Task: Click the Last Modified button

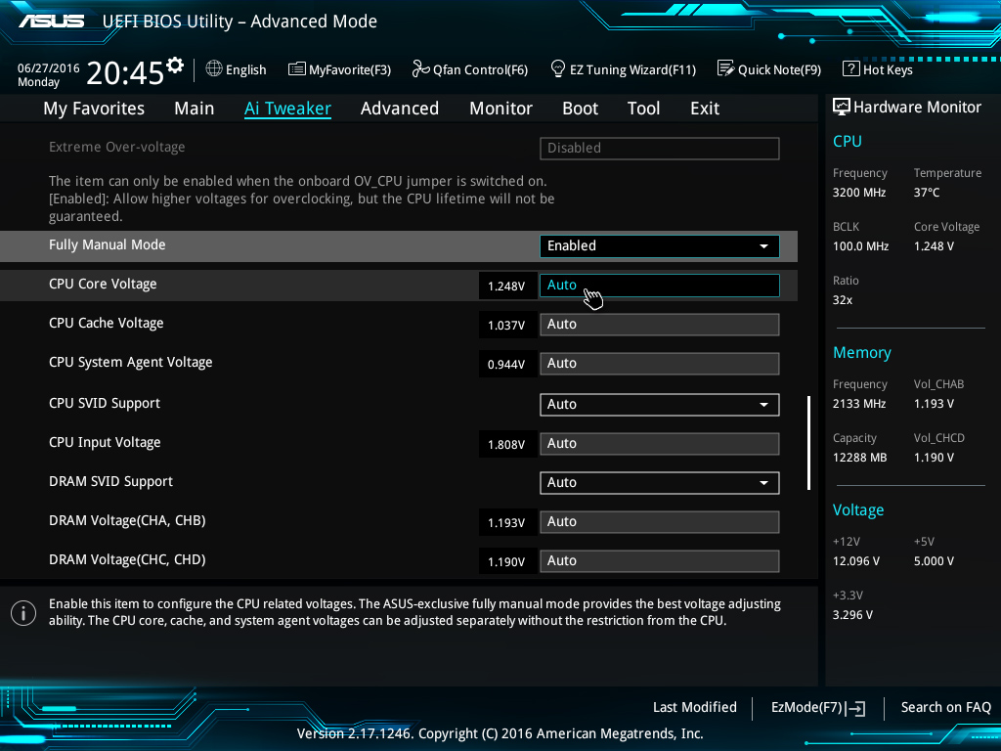Action: [x=695, y=707]
